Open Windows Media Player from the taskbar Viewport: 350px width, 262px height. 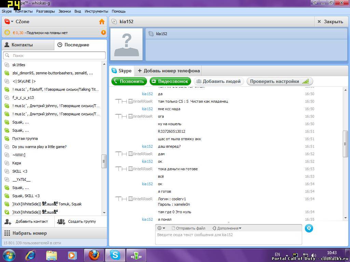pos(72,255)
